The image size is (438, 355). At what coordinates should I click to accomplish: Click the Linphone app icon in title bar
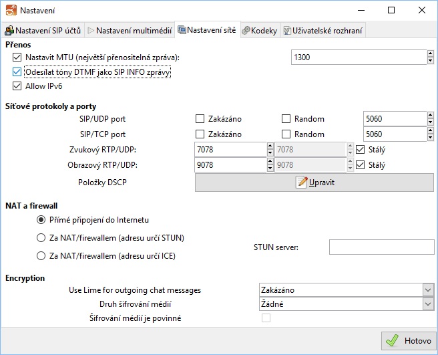(x=11, y=10)
